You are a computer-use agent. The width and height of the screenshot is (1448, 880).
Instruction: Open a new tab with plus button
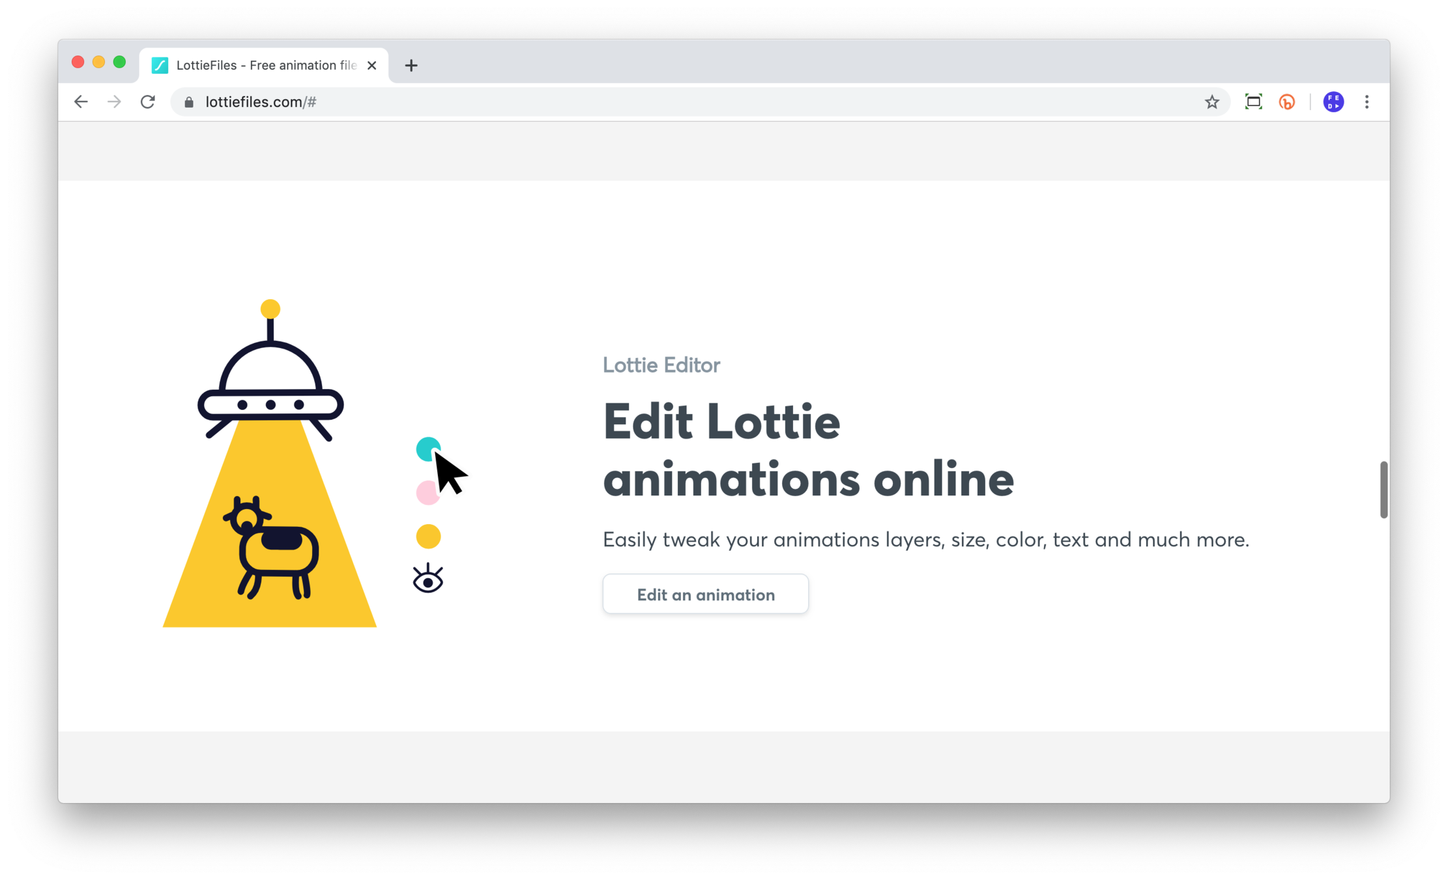pyautogui.click(x=411, y=65)
